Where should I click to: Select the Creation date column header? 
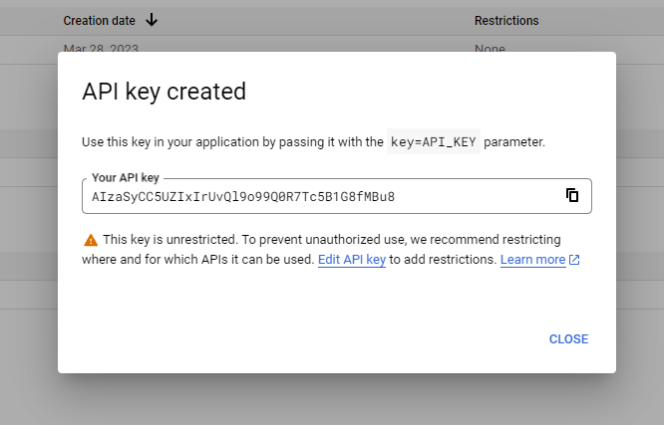click(101, 20)
